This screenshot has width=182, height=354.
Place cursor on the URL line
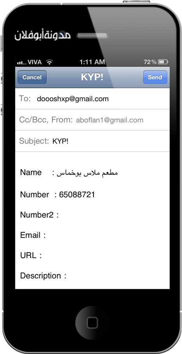pyautogui.click(x=92, y=256)
